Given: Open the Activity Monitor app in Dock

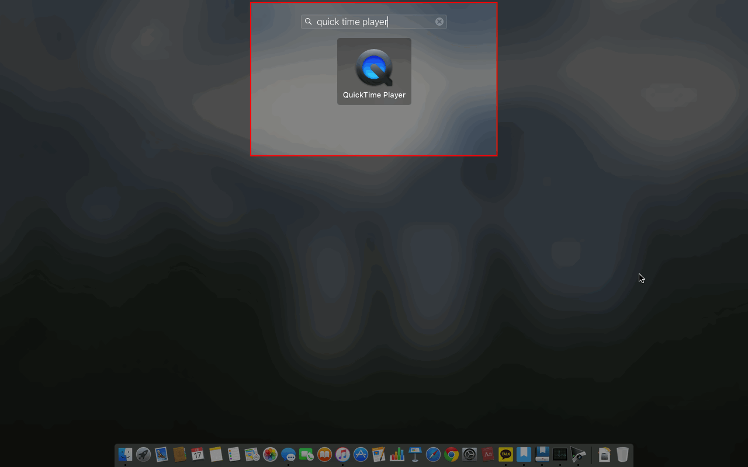Looking at the screenshot, I should click(x=560, y=454).
